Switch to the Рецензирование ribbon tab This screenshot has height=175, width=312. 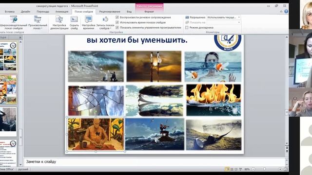click(x=110, y=12)
